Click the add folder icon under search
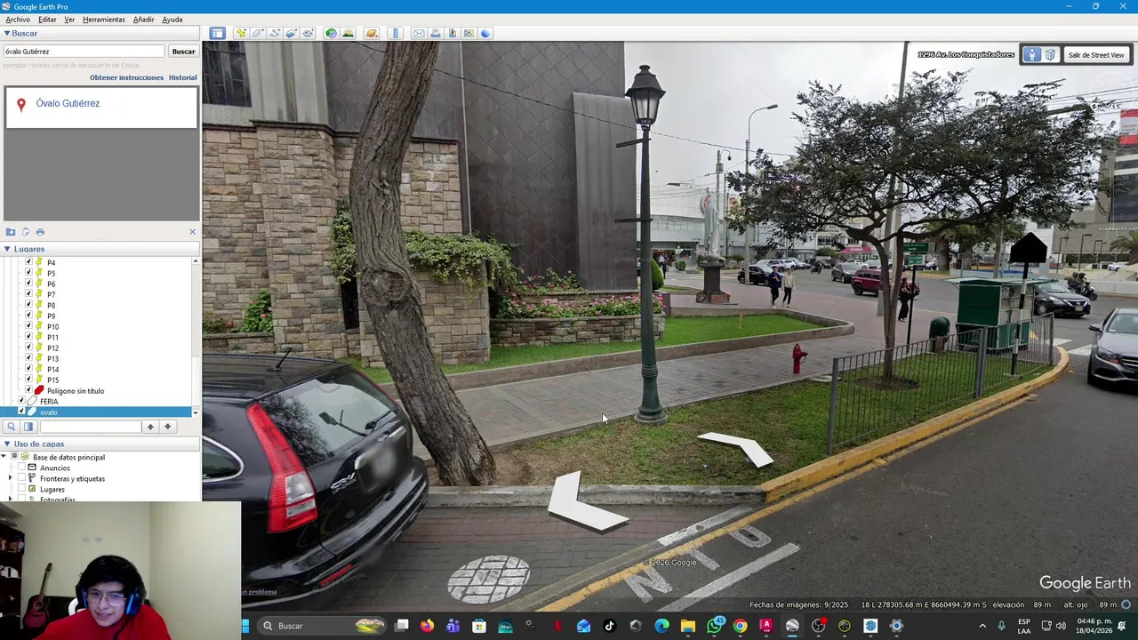 point(11,232)
